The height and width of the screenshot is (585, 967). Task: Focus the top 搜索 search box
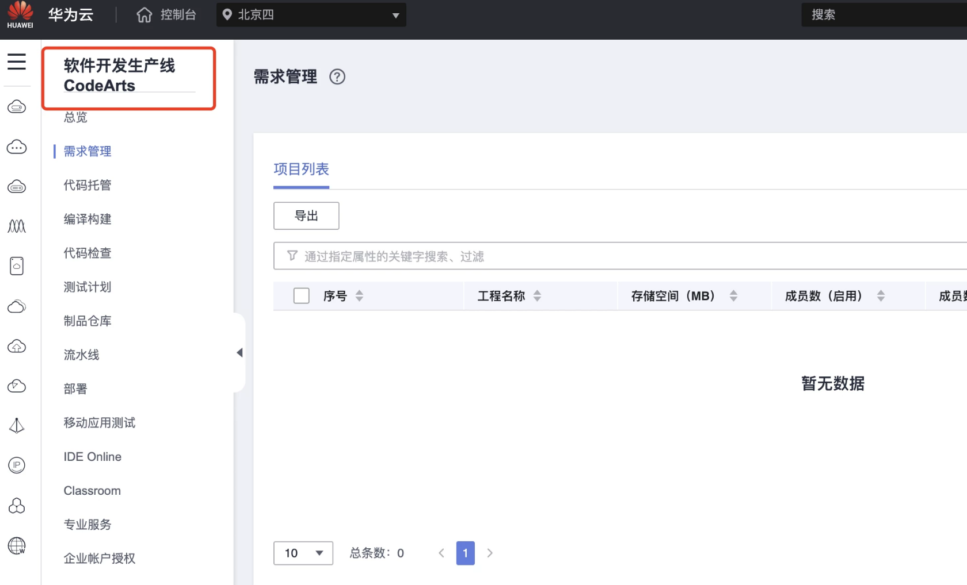(x=884, y=15)
